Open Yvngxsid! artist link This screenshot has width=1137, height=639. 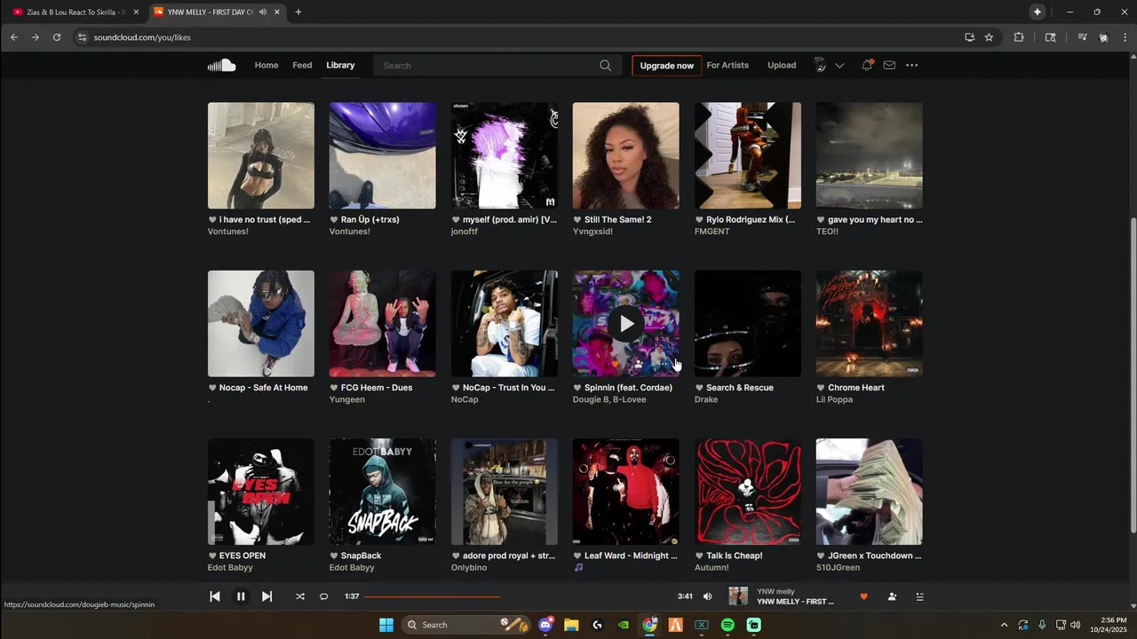[592, 232]
